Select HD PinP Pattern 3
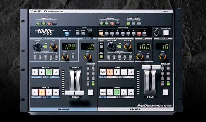The height and width of the screenshot is (122, 206). click(x=119, y=57)
